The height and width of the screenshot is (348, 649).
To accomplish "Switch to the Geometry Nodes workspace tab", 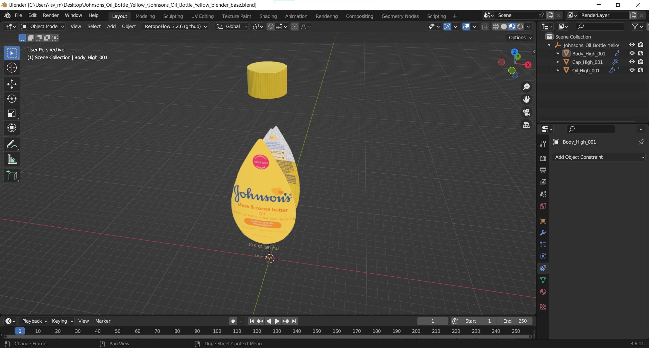I will click(x=400, y=16).
